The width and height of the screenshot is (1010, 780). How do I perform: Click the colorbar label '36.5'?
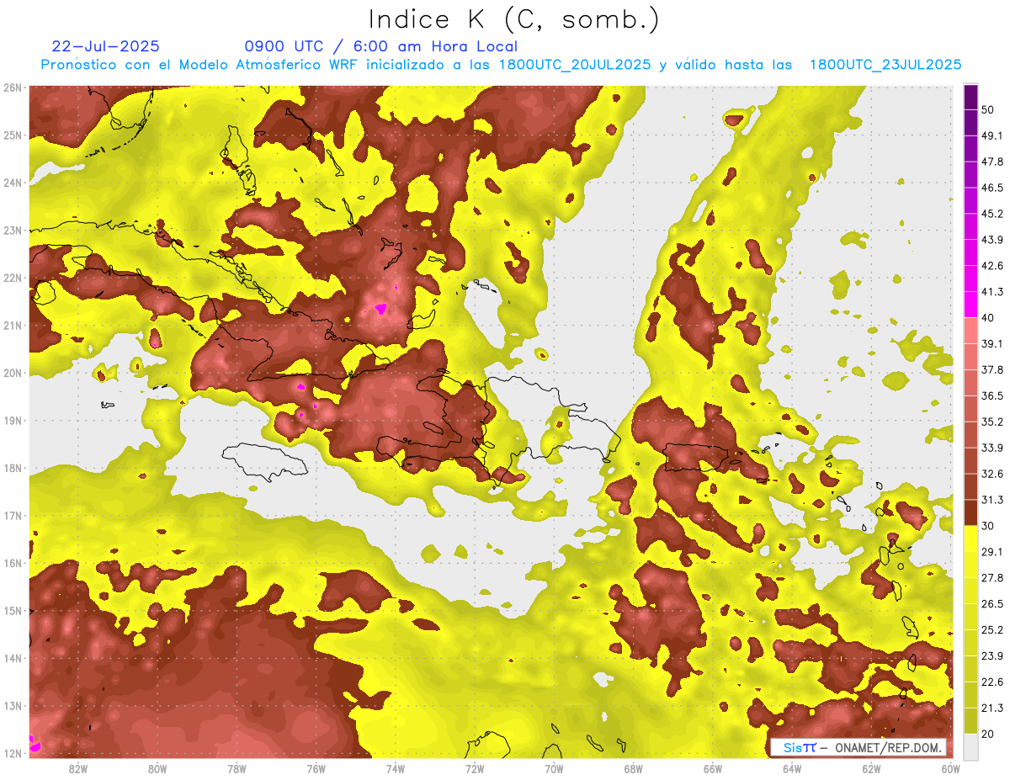(x=991, y=395)
